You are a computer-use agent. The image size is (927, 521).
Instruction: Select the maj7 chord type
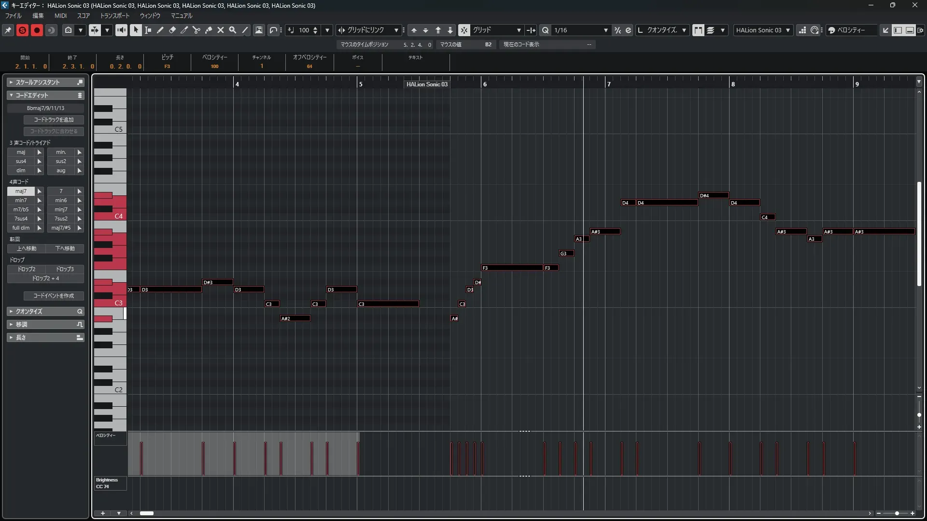(x=21, y=191)
